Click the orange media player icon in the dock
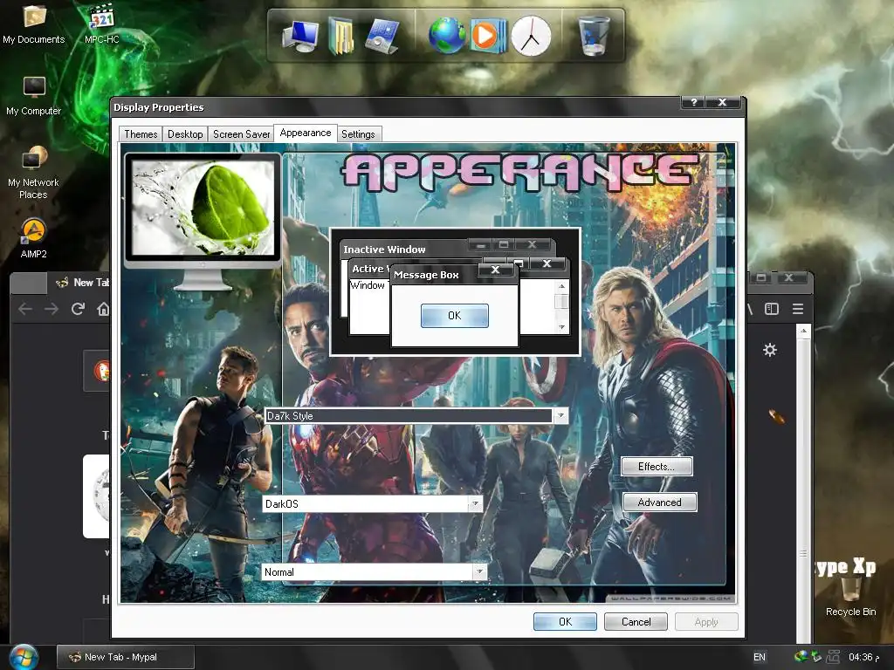 [x=488, y=35]
